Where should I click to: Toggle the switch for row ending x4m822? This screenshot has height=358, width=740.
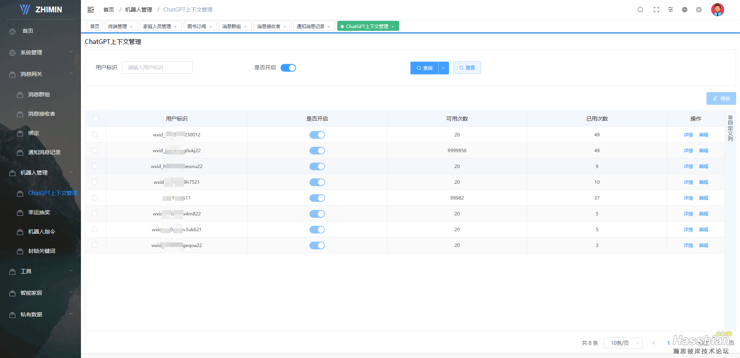pos(317,214)
